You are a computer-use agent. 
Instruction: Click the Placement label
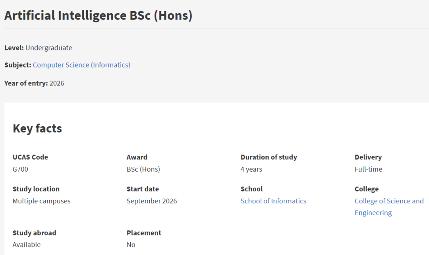[144, 233]
